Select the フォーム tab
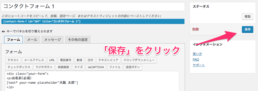The width and height of the screenshot is (258, 91). pyautogui.click(x=13, y=40)
